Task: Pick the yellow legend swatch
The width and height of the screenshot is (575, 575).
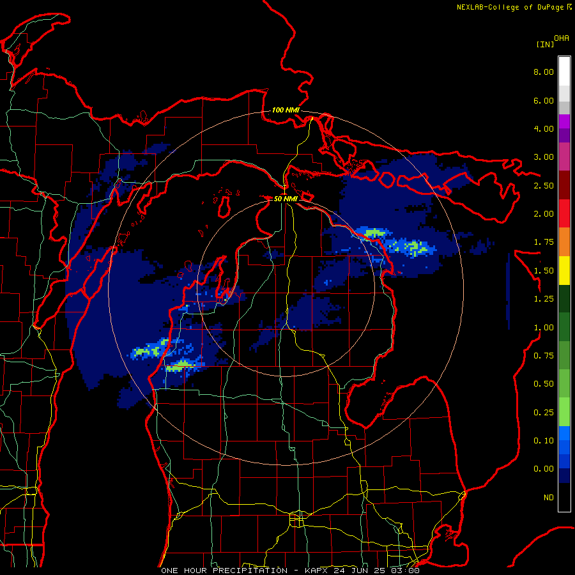Action: [x=564, y=270]
